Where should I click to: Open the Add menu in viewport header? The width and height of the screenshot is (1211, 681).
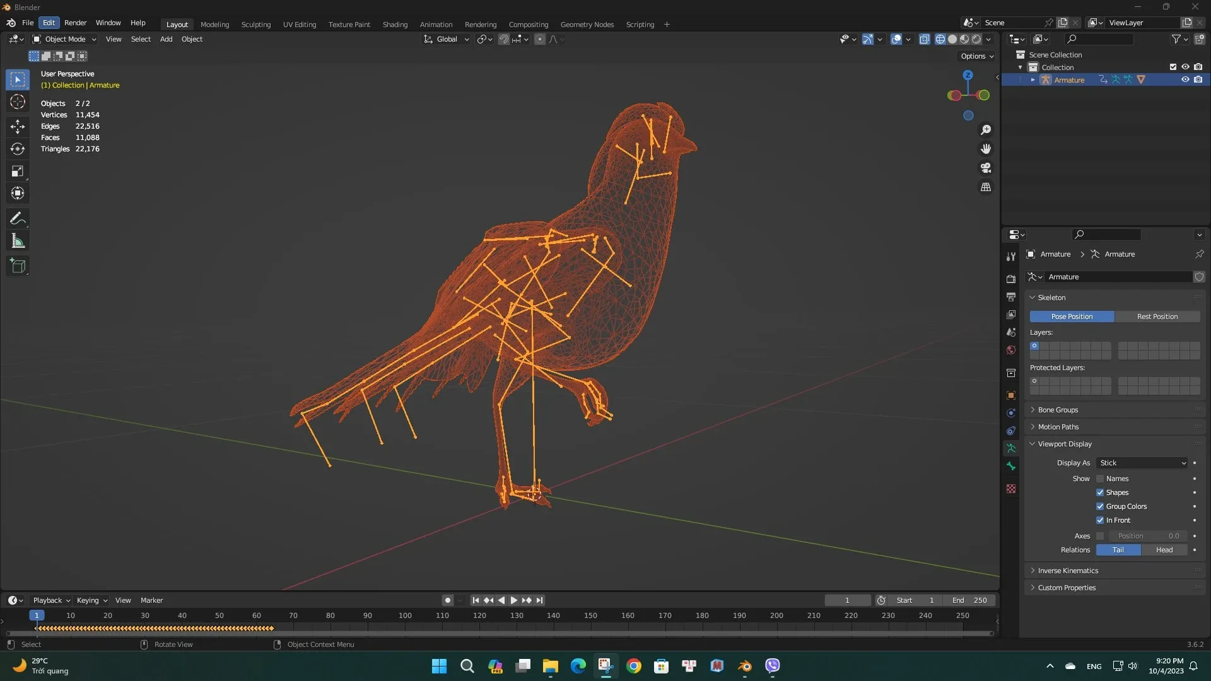[x=166, y=39]
